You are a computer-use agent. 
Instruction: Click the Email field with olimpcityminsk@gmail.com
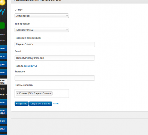click(55, 58)
